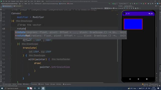Select the Split editor view mode
The image size is (161, 90).
[x=111, y=8]
